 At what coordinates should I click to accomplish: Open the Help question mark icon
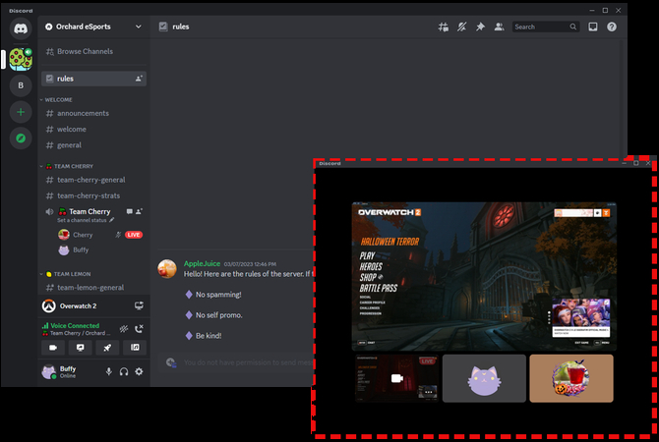612,27
